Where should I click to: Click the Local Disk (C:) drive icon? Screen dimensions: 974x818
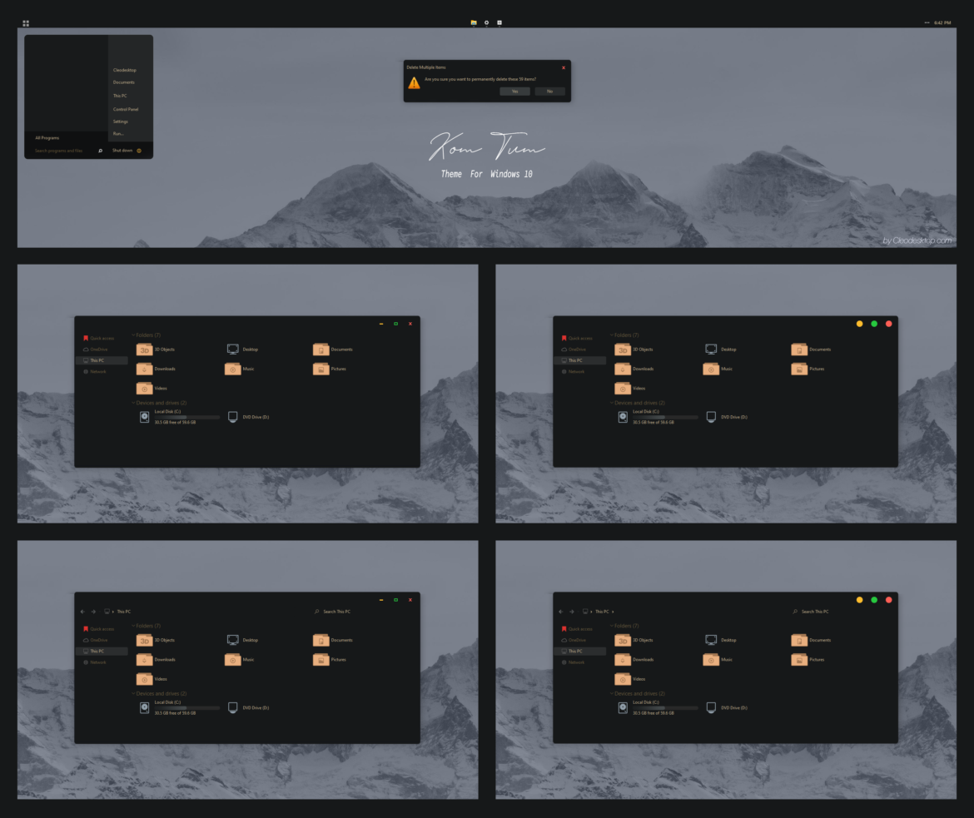pos(144,416)
